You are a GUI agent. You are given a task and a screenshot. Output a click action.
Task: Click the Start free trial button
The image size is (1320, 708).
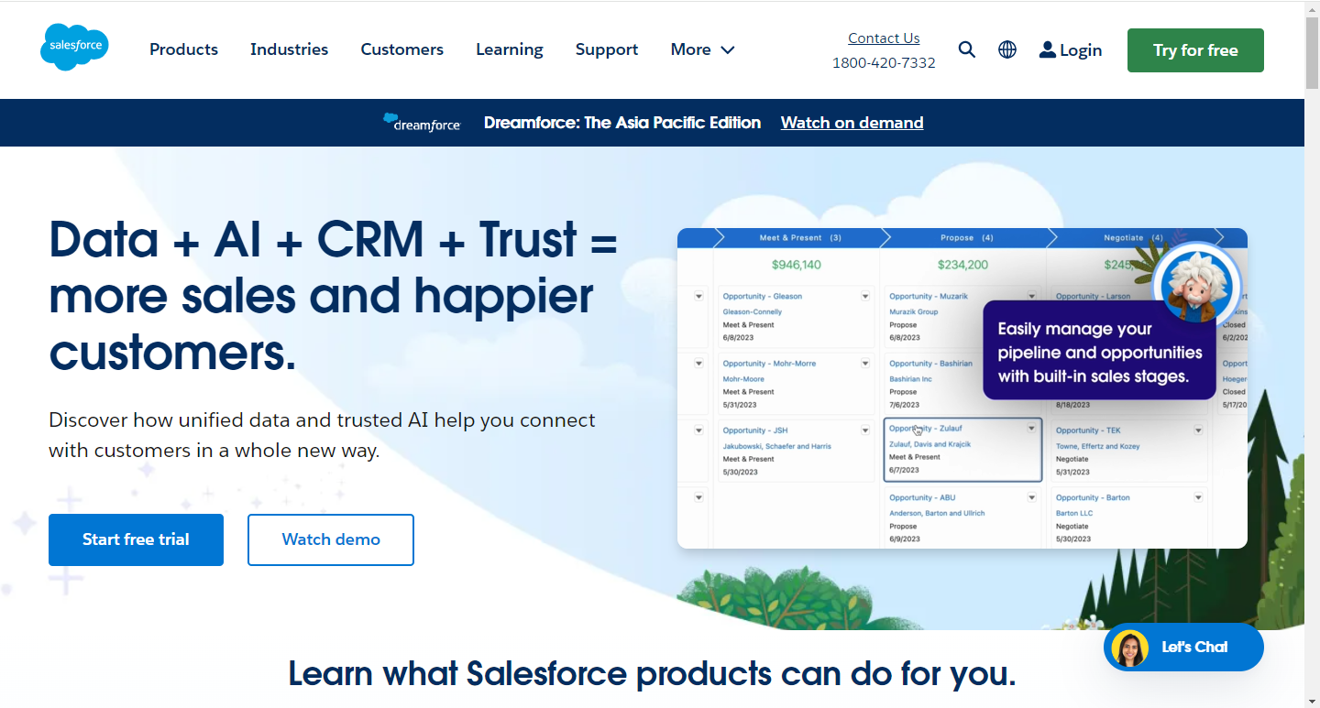pyautogui.click(x=136, y=539)
